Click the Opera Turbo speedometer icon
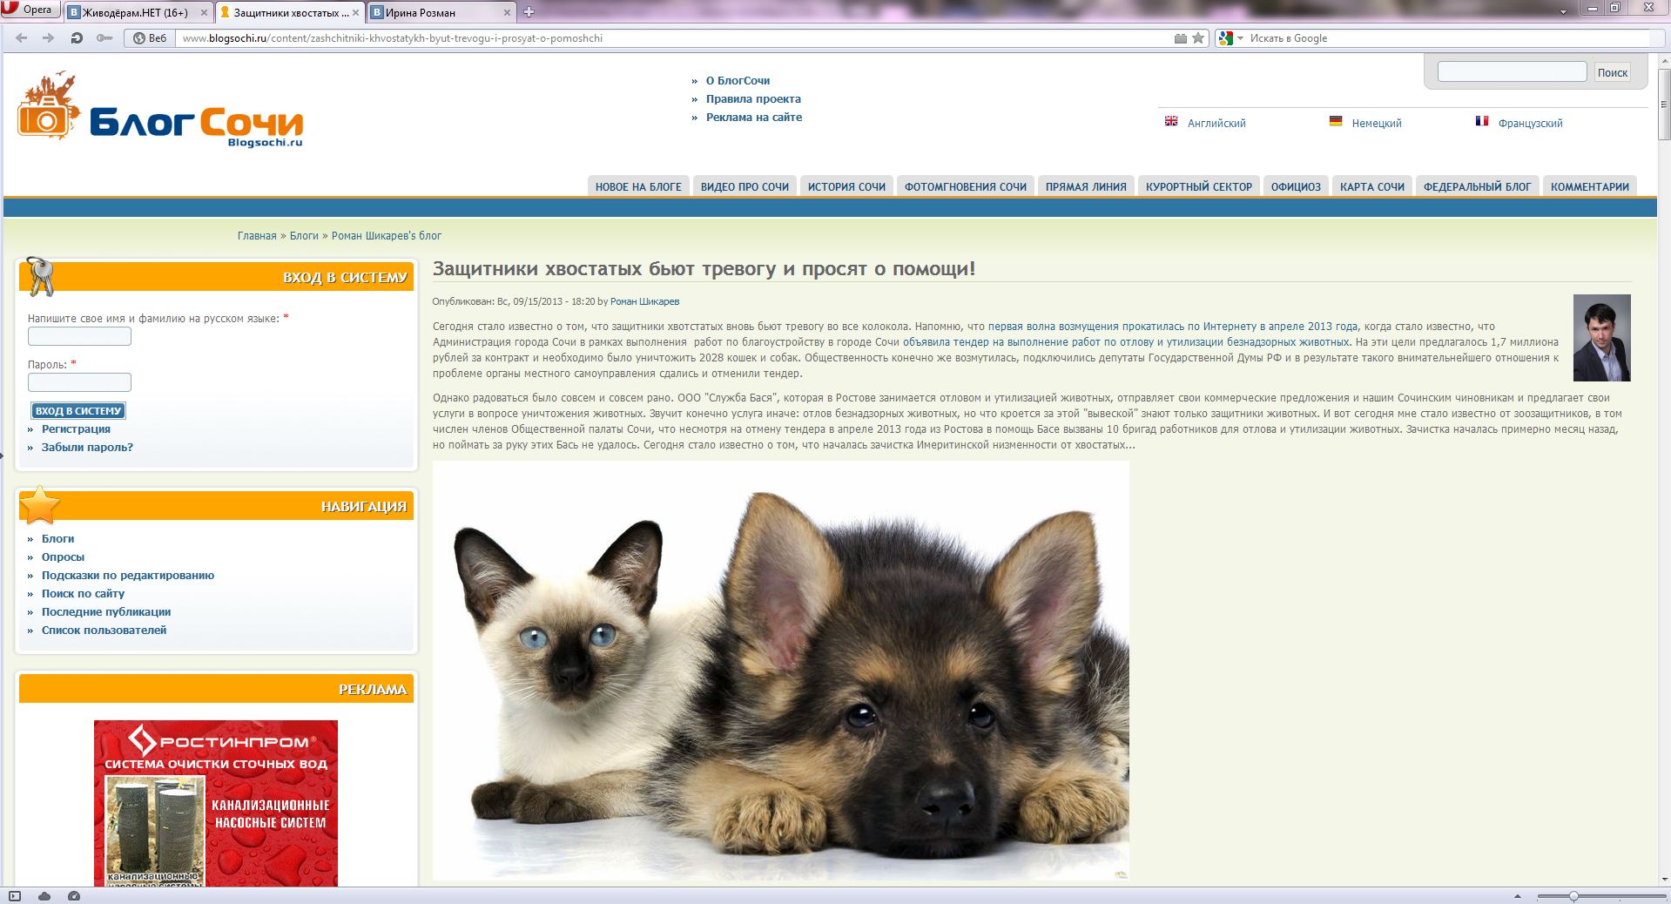1671x904 pixels. [x=74, y=896]
